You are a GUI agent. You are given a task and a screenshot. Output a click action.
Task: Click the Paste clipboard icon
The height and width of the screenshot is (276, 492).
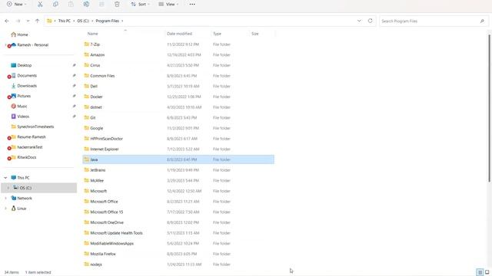pos(71,4)
